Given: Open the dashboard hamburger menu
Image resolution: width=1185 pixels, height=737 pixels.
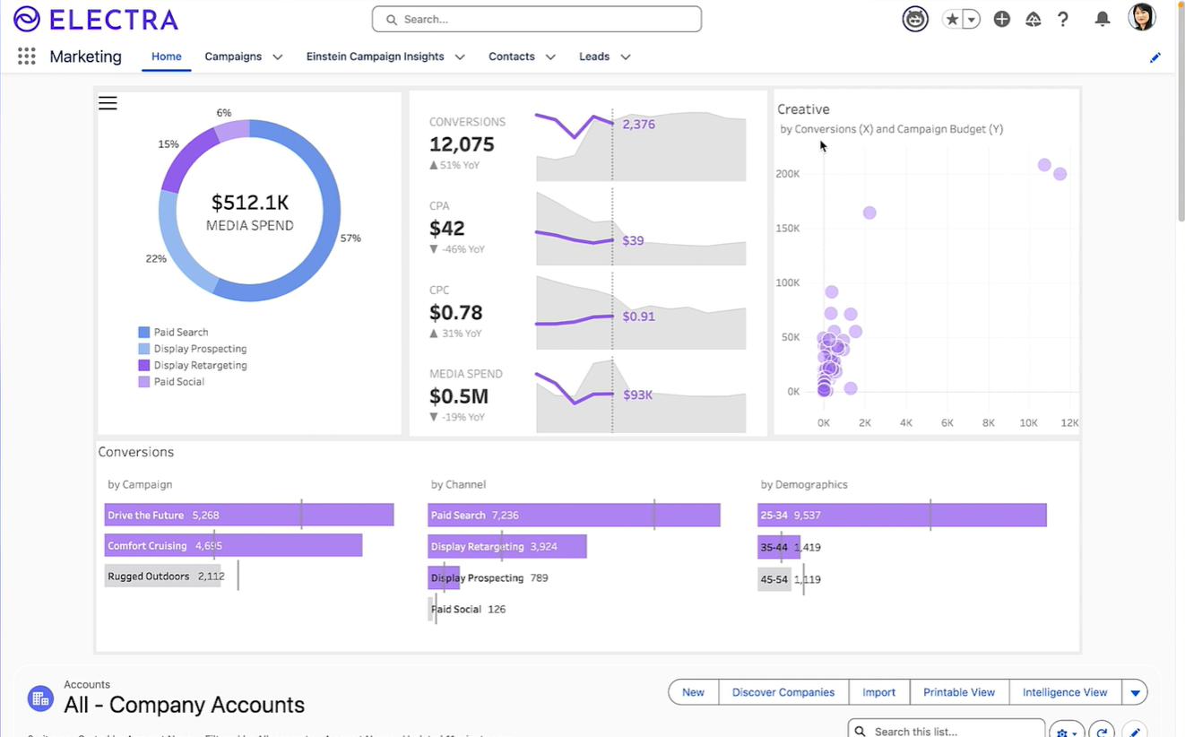Looking at the screenshot, I should [x=108, y=103].
